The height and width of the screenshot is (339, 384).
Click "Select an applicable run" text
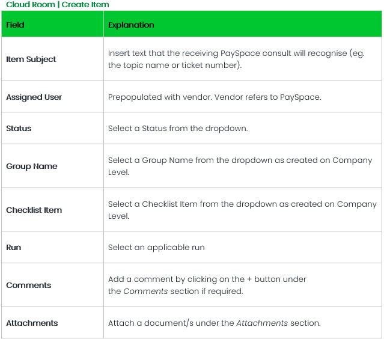(x=156, y=248)
